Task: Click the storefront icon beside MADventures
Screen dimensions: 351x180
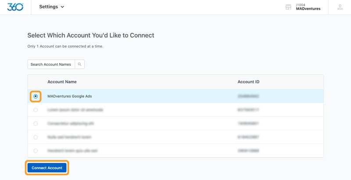Action: pyautogui.click(x=288, y=7)
